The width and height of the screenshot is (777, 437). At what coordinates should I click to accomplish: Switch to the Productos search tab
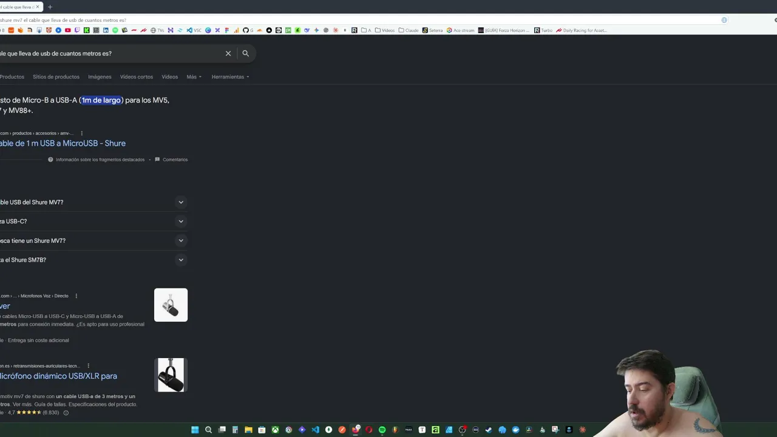(12, 77)
